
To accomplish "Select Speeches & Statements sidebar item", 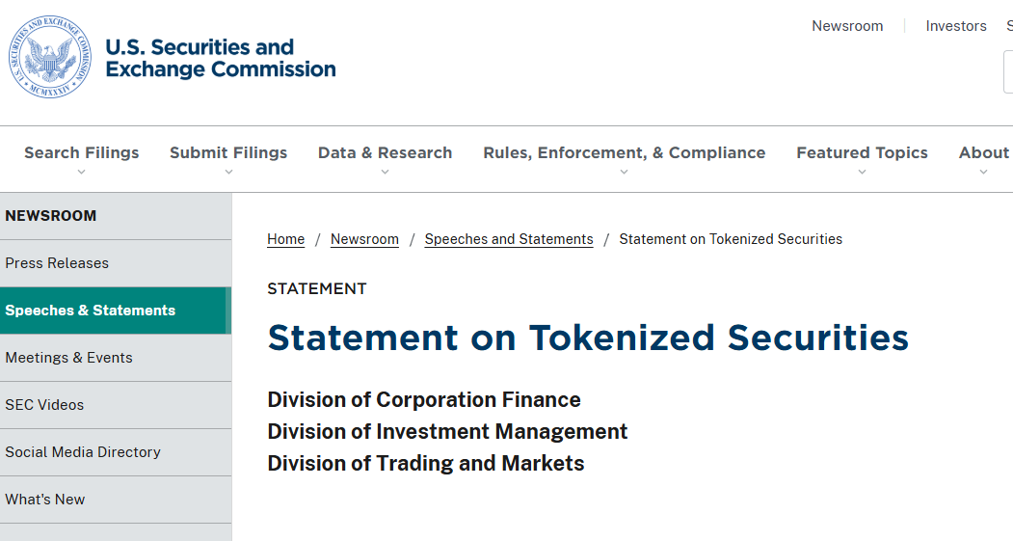I will pos(91,311).
